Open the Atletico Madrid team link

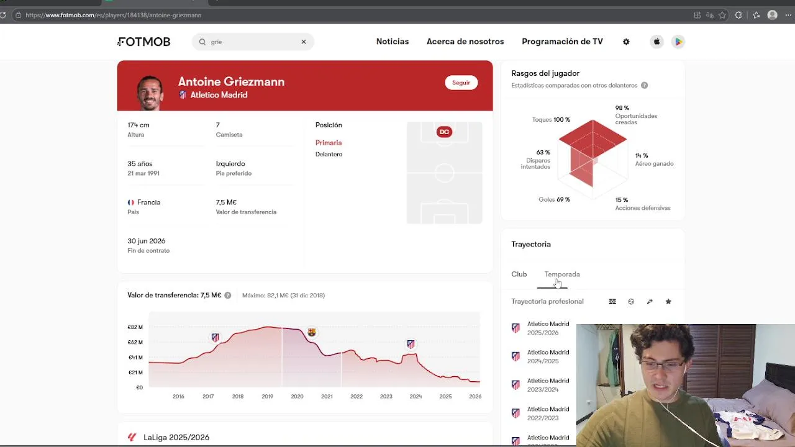click(x=219, y=95)
